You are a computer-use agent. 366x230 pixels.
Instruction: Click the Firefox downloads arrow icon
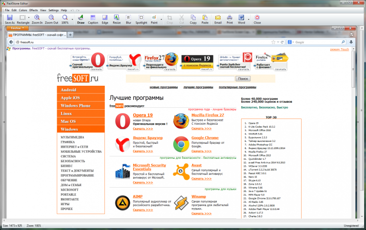click(x=351, y=42)
